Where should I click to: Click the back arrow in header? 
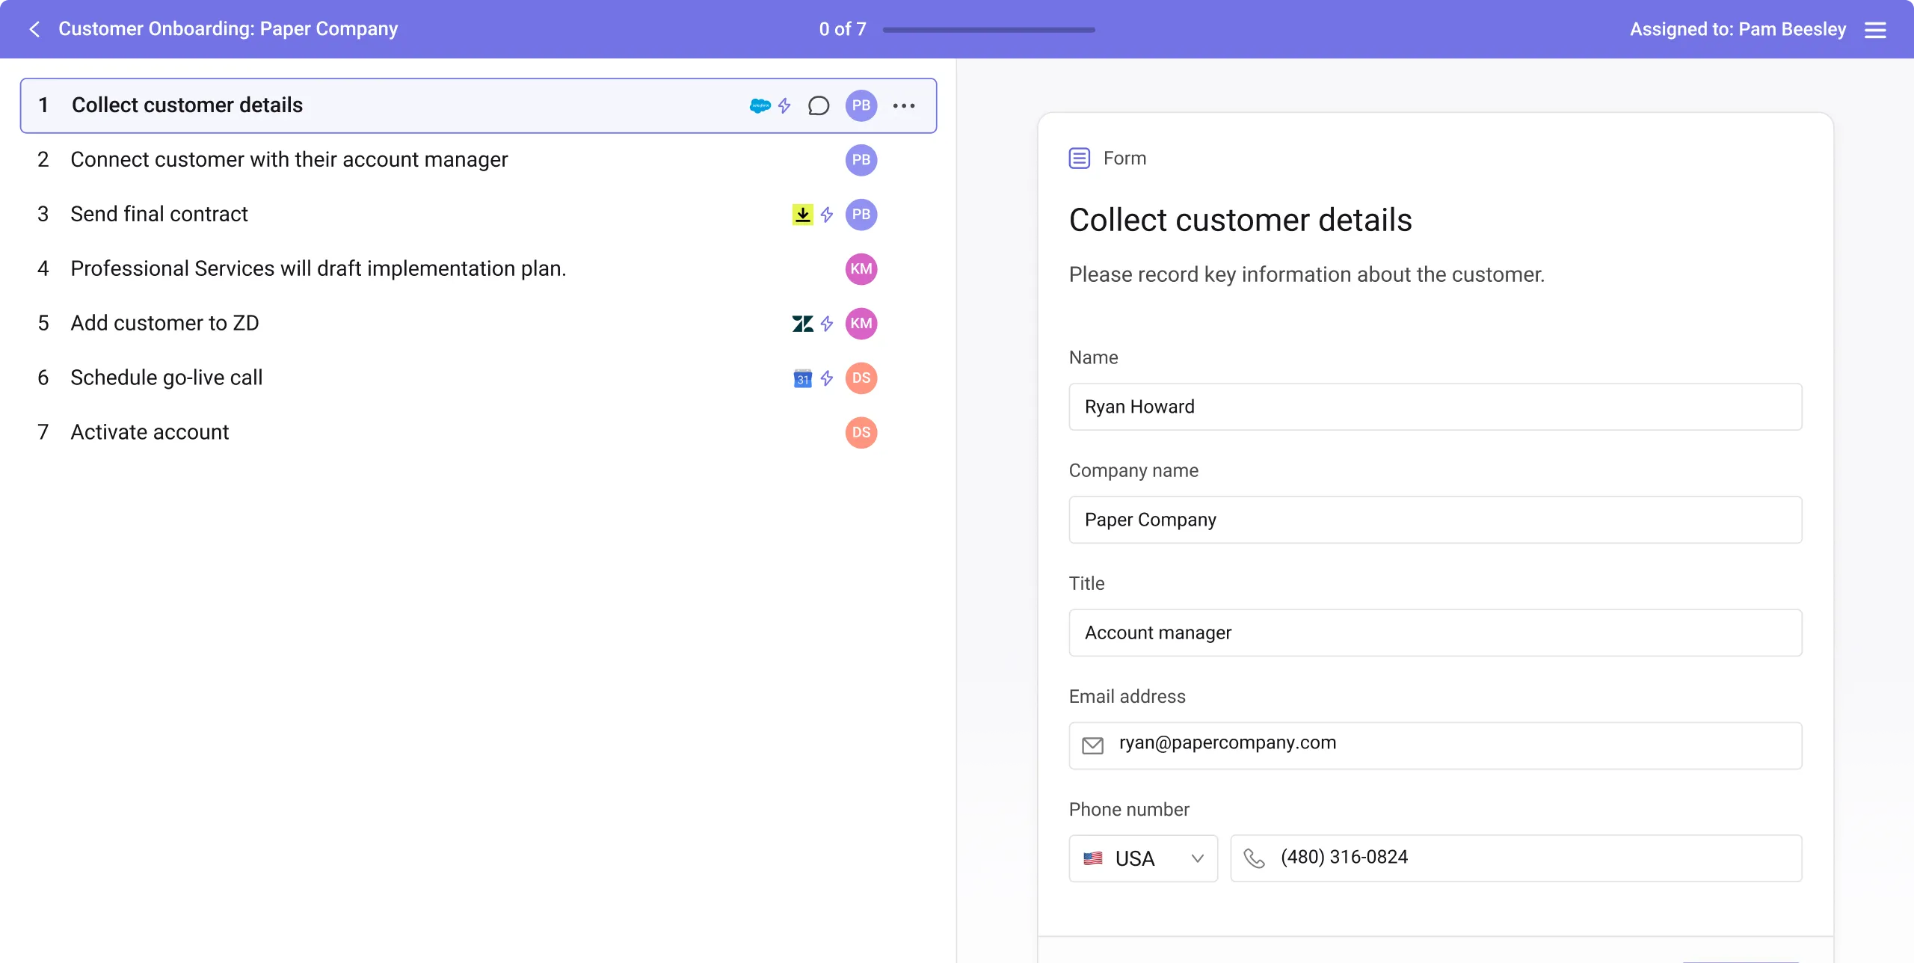[x=34, y=29]
